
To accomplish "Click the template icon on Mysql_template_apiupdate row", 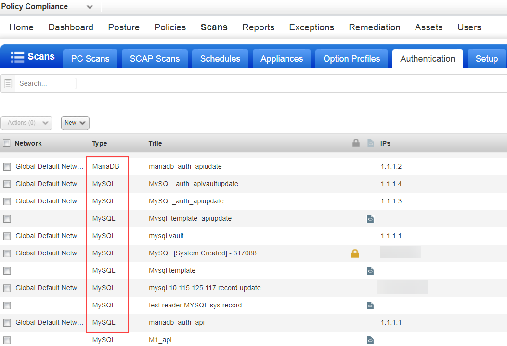I will click(370, 218).
